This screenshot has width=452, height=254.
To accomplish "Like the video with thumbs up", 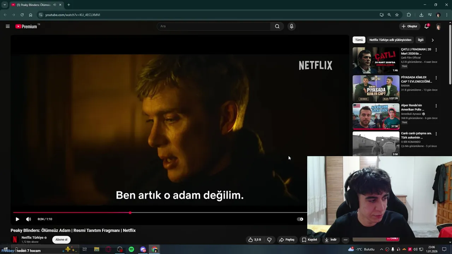I will (x=255, y=240).
